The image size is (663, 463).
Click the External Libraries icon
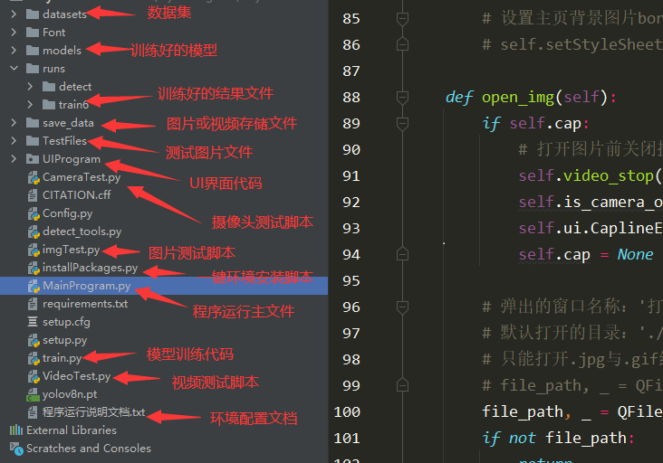pyautogui.click(x=16, y=430)
